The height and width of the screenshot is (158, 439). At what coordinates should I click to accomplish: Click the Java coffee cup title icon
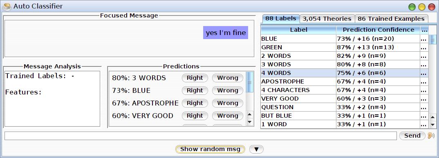pos(7,7)
